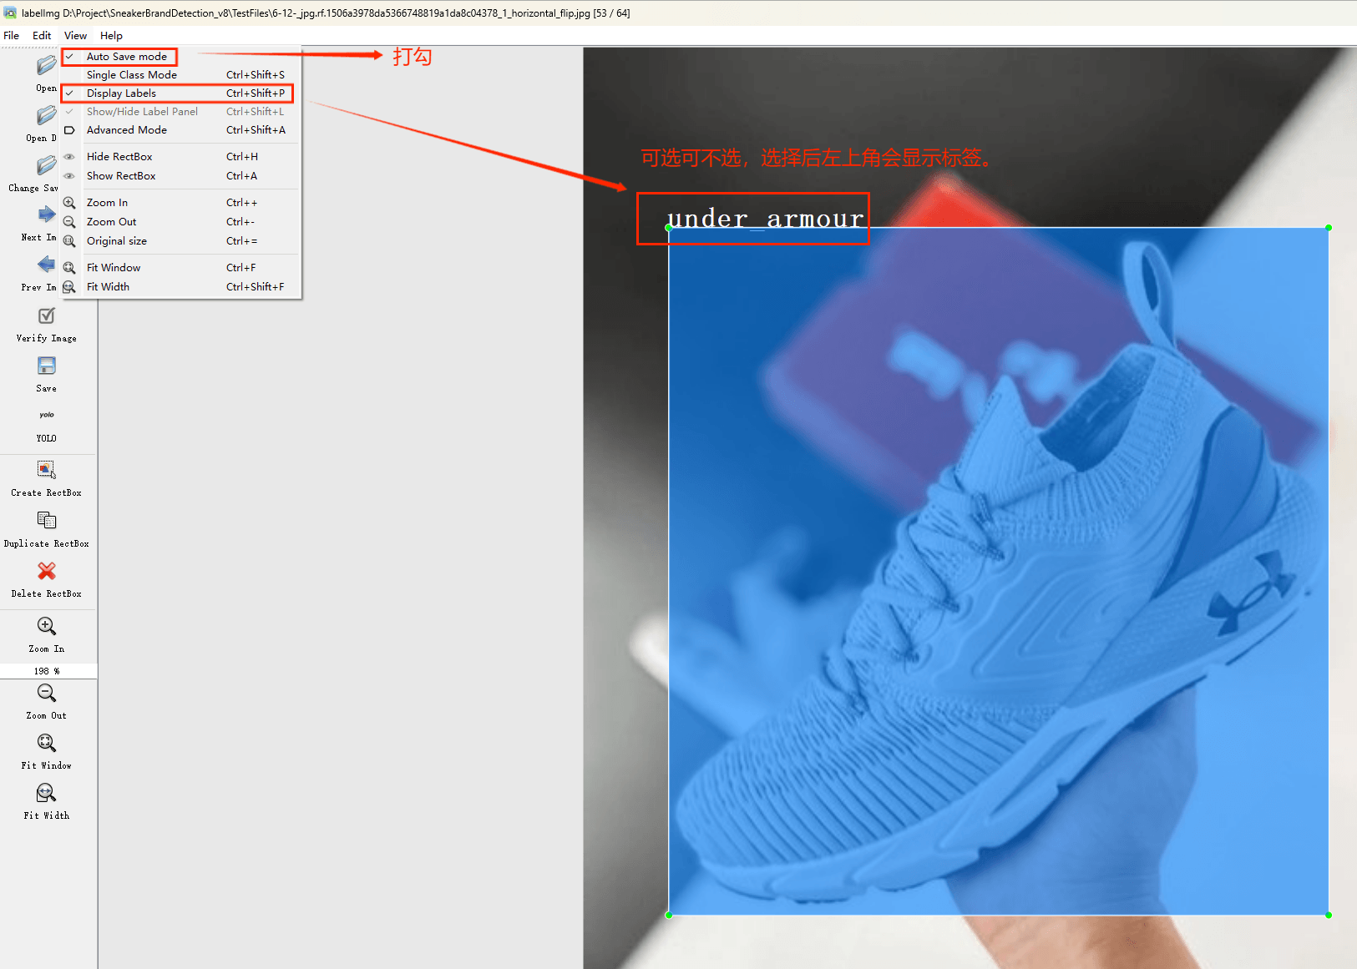Toggle Auto Save mode in the View menu

point(181,57)
